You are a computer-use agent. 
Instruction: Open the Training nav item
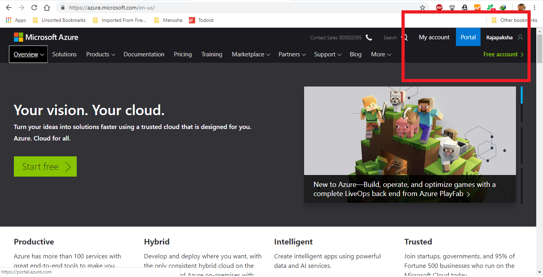[211, 54]
